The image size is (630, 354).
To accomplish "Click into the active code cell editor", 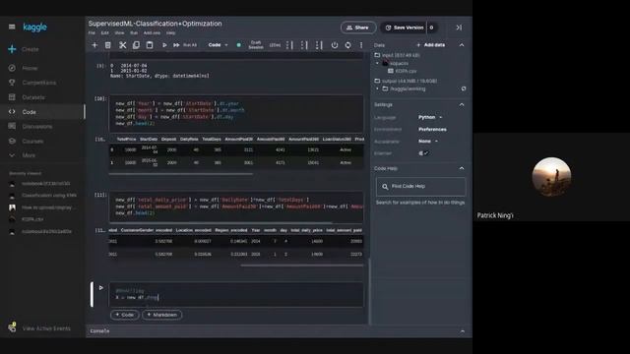I will [x=236, y=294].
